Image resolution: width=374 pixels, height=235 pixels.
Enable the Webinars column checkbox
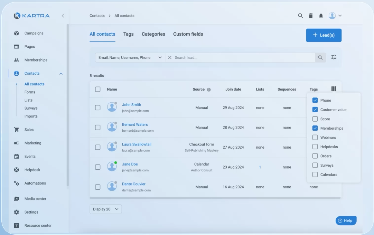click(x=315, y=138)
